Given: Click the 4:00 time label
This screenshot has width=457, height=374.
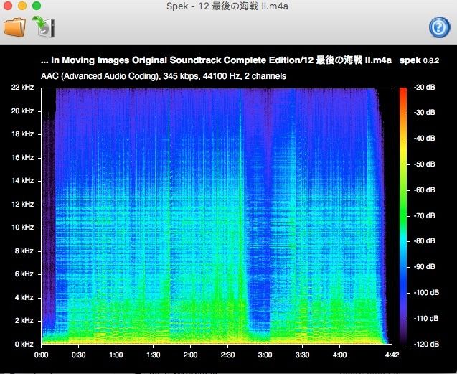Looking at the screenshot, I should (x=339, y=355).
